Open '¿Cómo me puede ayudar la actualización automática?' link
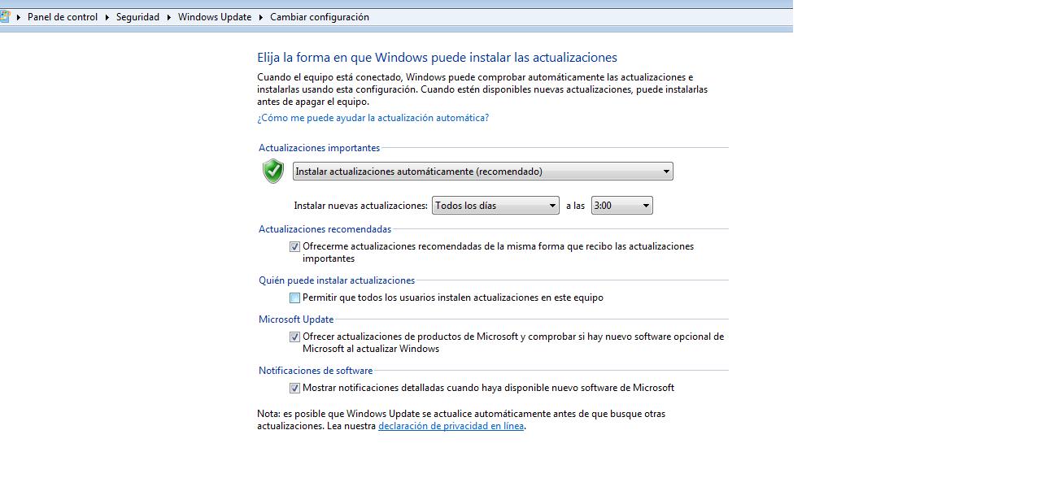This screenshot has width=1046, height=504. tap(373, 118)
